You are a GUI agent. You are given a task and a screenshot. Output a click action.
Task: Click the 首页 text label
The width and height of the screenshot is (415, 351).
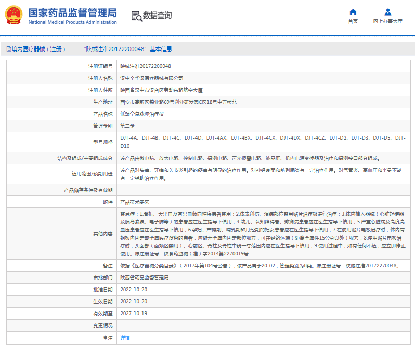pos(353,22)
